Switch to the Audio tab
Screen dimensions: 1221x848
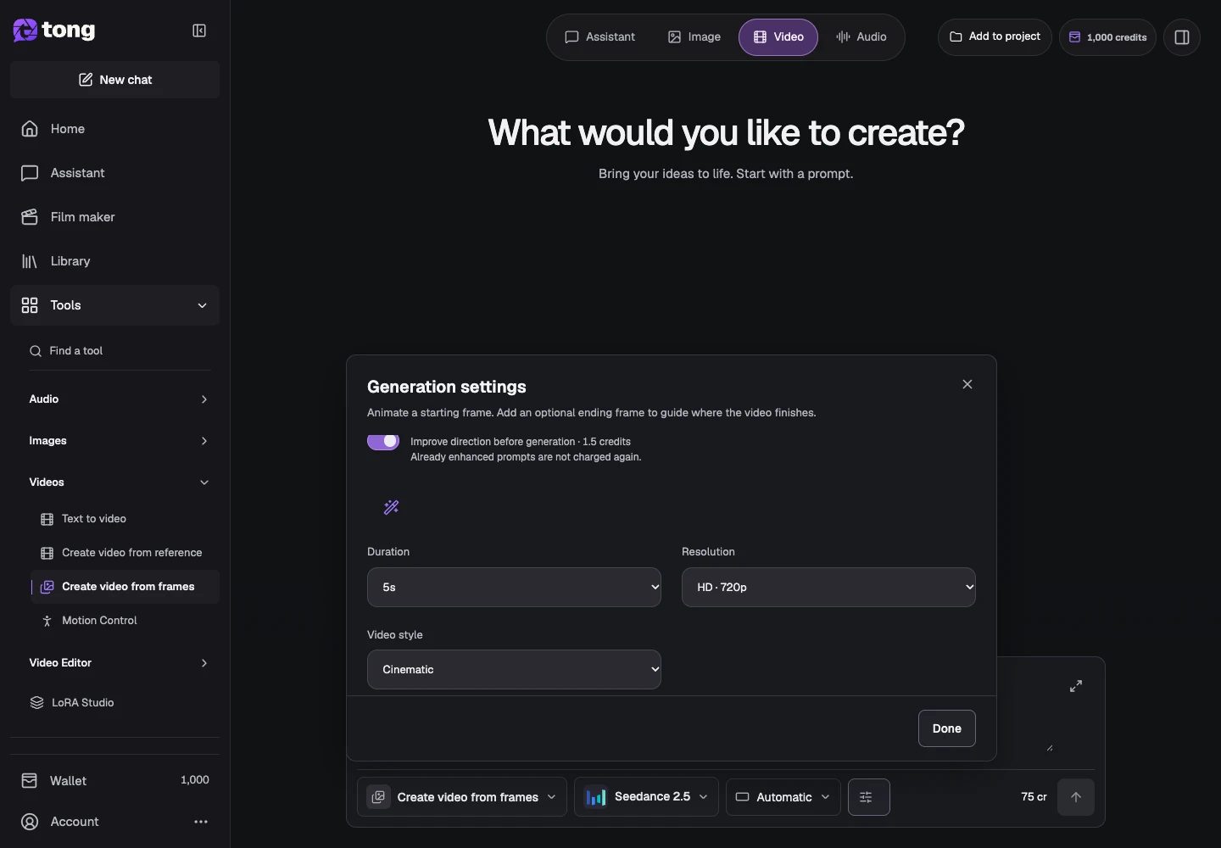tap(861, 37)
